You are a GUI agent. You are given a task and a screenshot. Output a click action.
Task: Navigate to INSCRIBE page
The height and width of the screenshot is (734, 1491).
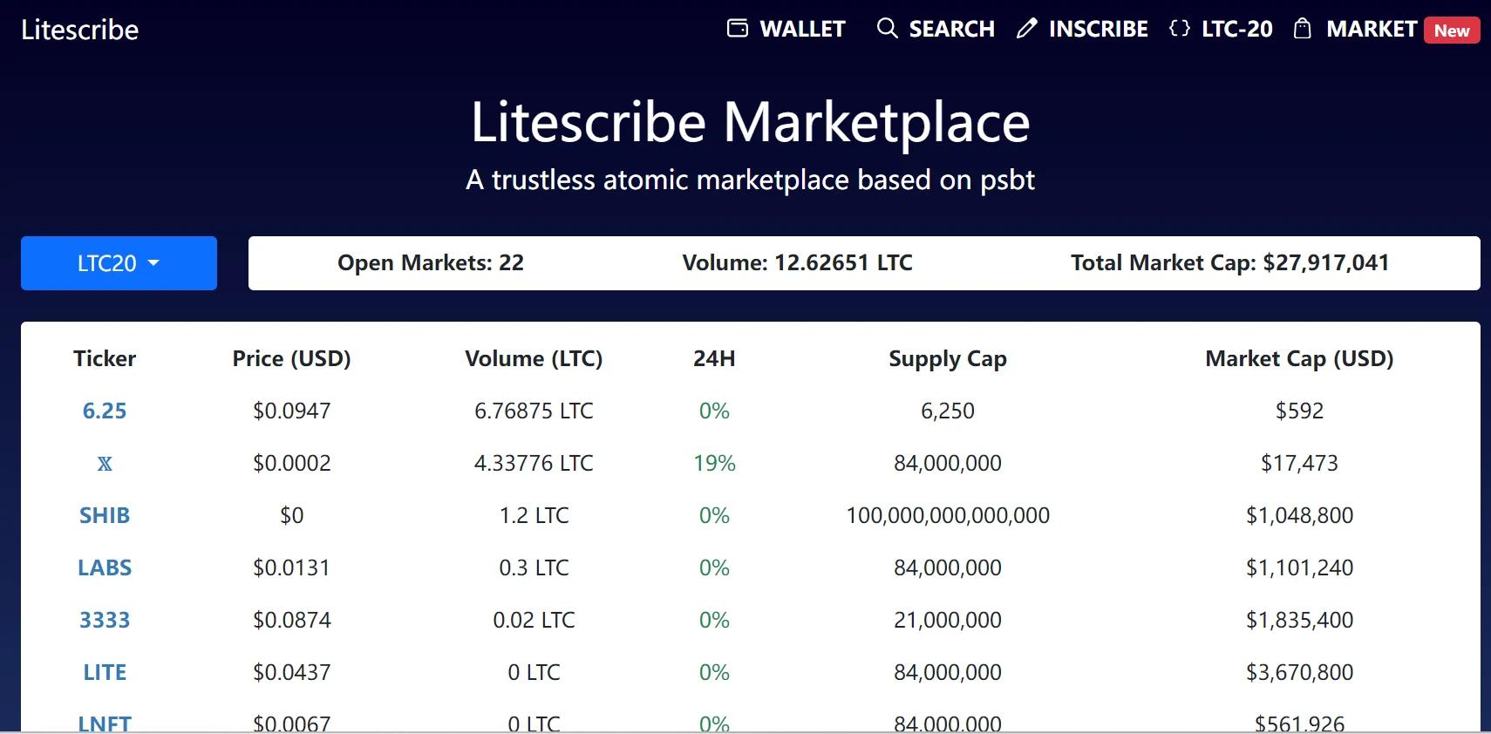[x=1098, y=29]
